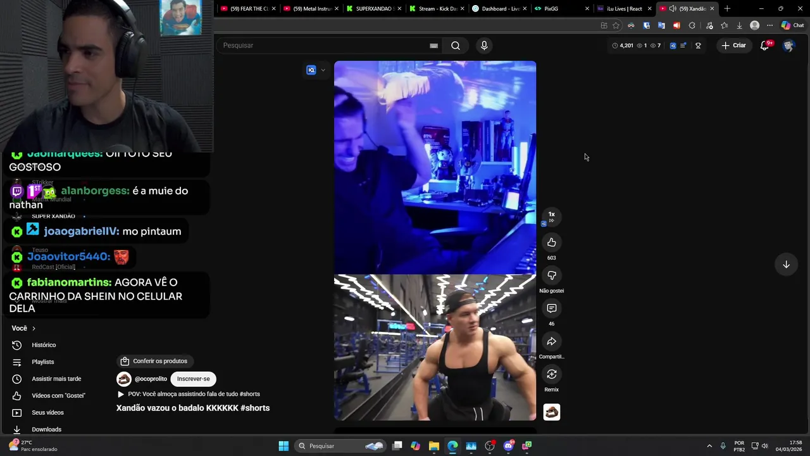Click the media control music-note icon
The image size is (810, 456).
pyautogui.click(x=709, y=25)
